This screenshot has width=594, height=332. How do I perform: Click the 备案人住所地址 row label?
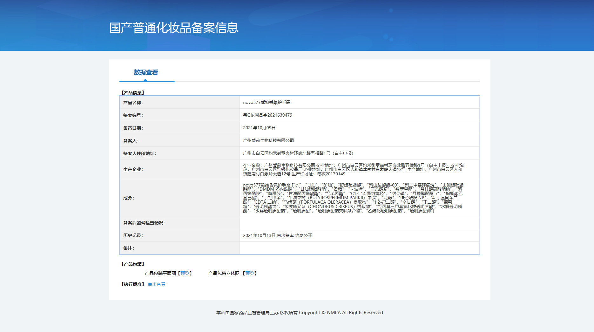tap(140, 153)
